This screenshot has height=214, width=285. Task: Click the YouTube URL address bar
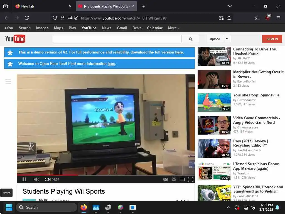(124, 18)
